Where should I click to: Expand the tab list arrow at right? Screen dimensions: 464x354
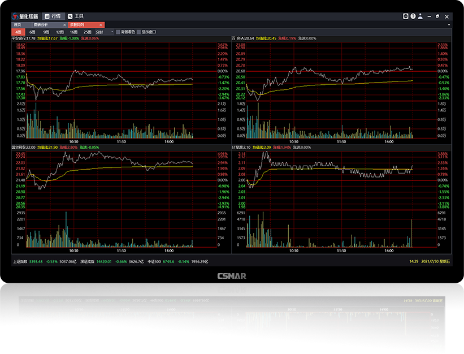[x=449, y=25]
